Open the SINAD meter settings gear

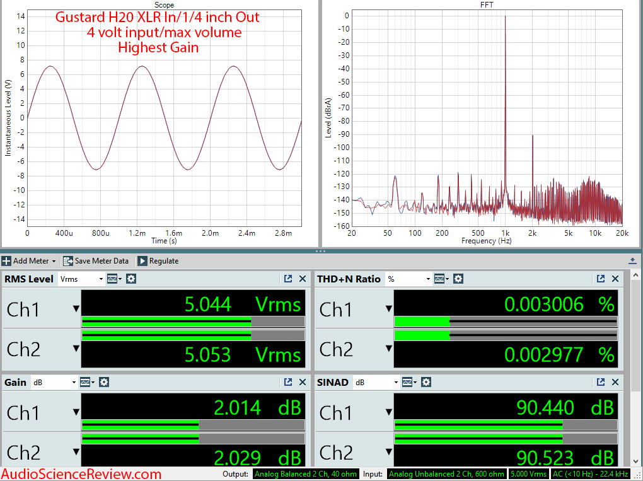(x=427, y=383)
